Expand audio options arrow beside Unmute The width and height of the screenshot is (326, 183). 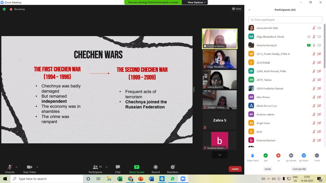pos(17,167)
